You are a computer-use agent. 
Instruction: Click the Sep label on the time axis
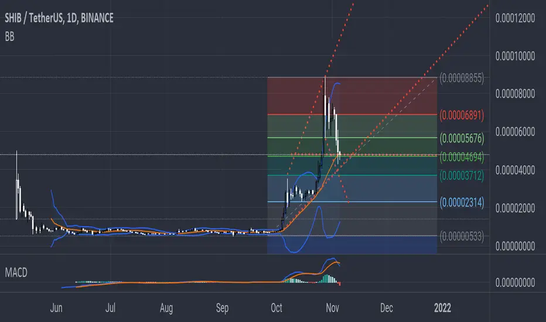222,308
